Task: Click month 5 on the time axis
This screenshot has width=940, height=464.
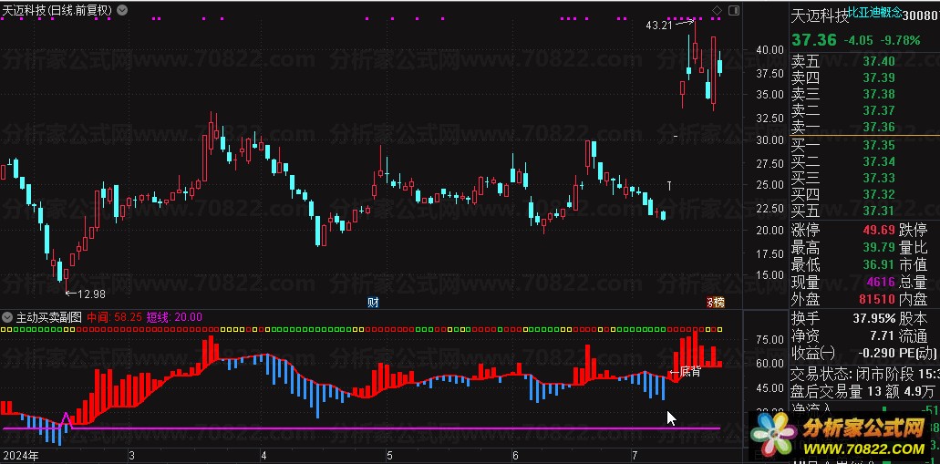Action: [389, 456]
